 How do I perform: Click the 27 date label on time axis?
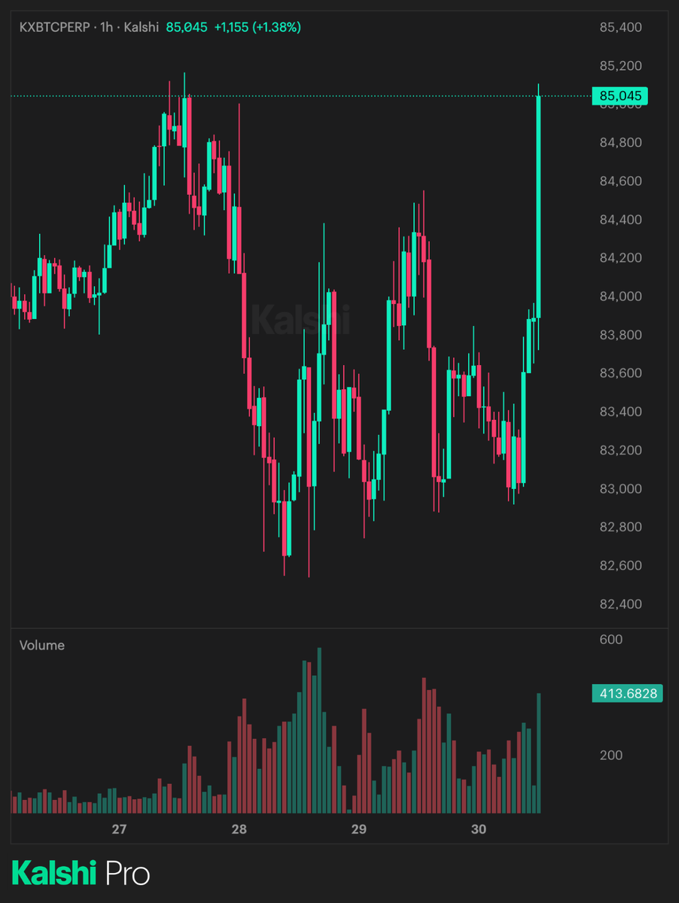(x=118, y=830)
